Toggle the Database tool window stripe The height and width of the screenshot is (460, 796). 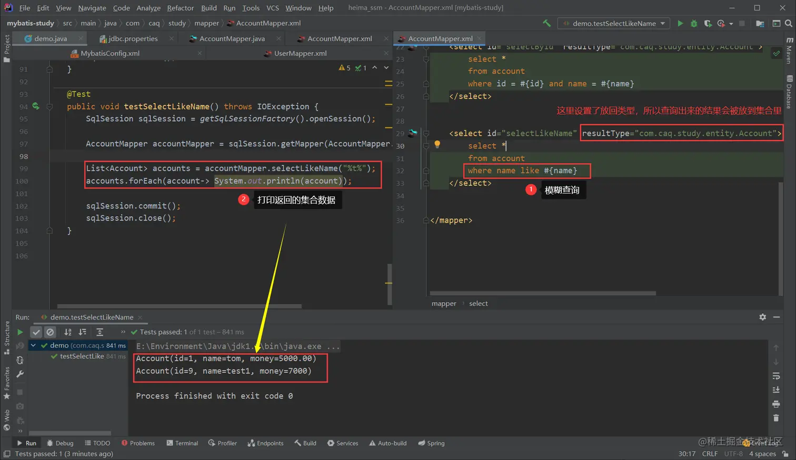(x=789, y=92)
